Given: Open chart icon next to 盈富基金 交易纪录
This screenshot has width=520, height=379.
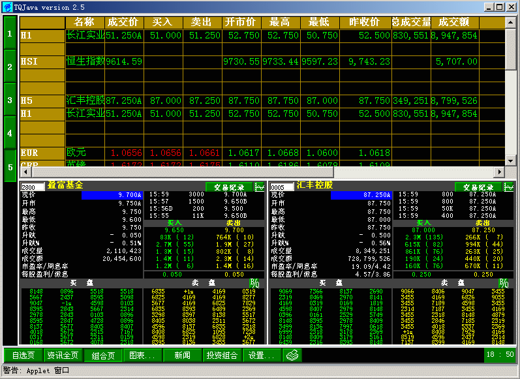Looking at the screenshot, I should pyautogui.click(x=260, y=187).
